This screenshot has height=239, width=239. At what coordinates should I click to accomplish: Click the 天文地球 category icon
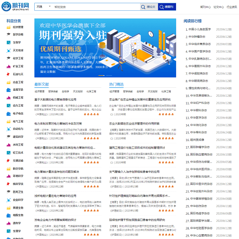(8, 51)
